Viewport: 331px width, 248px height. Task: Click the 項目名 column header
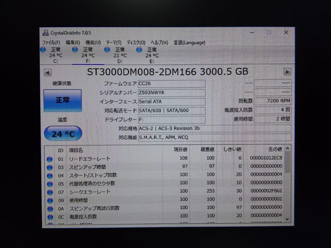(x=115, y=150)
